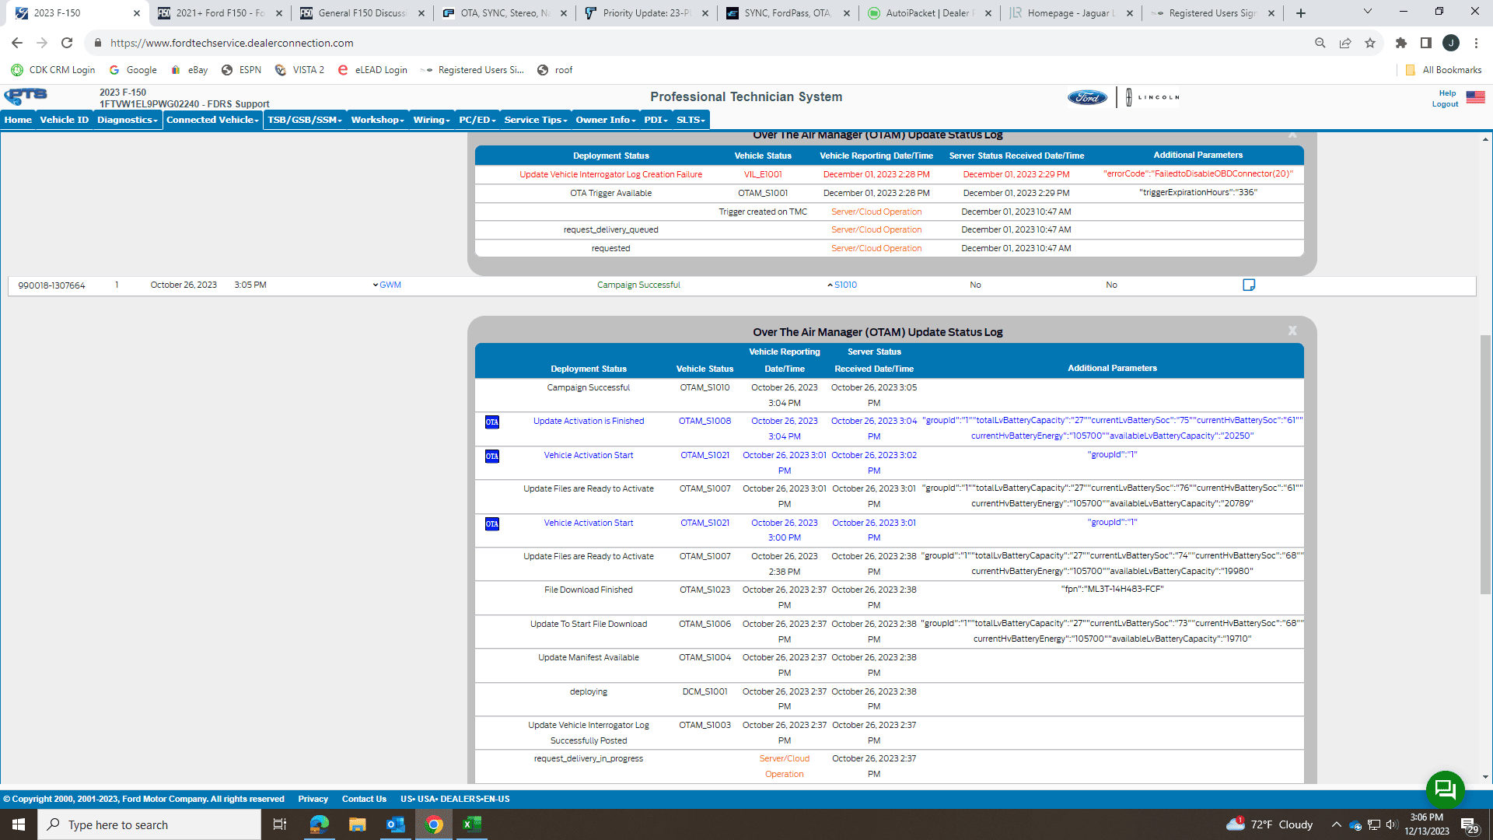Image resolution: width=1493 pixels, height=840 pixels.
Task: Open the Vehicle ID menu item
Action: coord(65,120)
